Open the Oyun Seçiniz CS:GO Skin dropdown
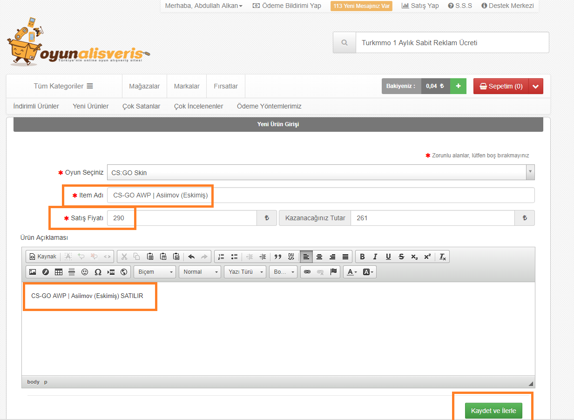 pyautogui.click(x=321, y=172)
